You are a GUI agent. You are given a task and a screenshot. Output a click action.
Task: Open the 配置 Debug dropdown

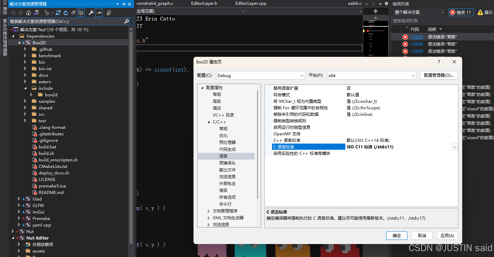click(260, 75)
